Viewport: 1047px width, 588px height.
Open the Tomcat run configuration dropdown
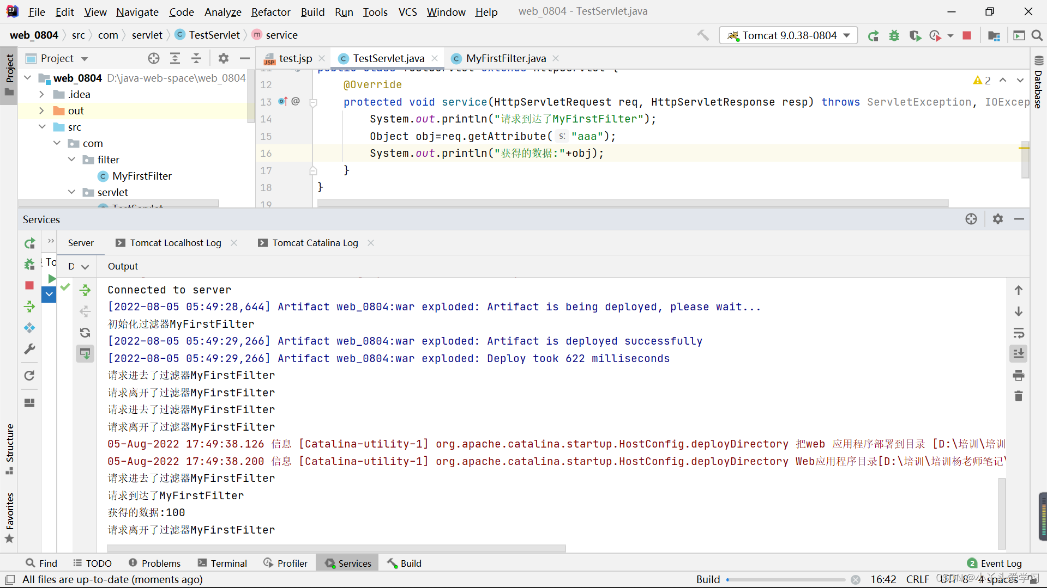(x=789, y=35)
